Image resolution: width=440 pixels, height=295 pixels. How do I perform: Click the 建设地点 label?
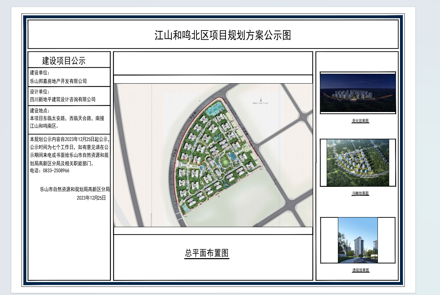tap(40, 111)
